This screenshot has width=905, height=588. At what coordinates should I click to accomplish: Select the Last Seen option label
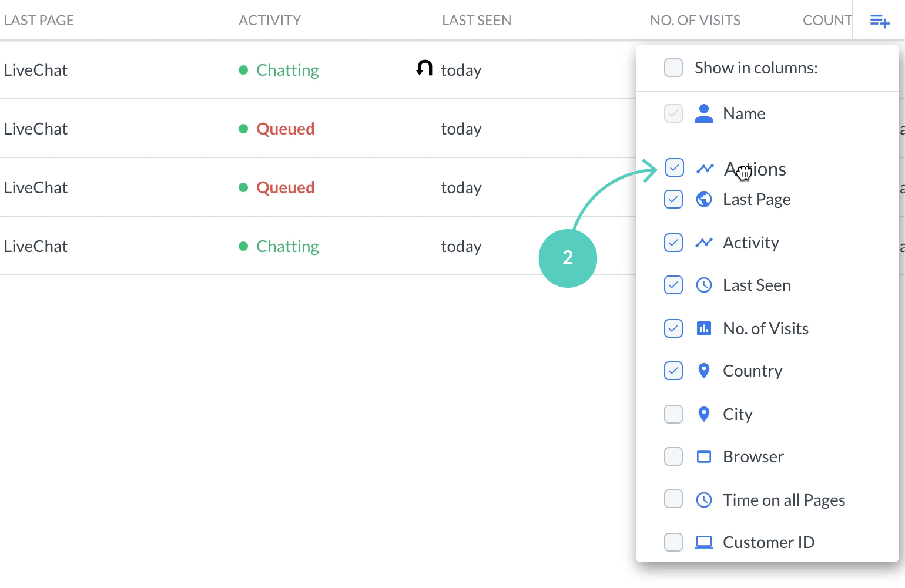pyautogui.click(x=757, y=285)
